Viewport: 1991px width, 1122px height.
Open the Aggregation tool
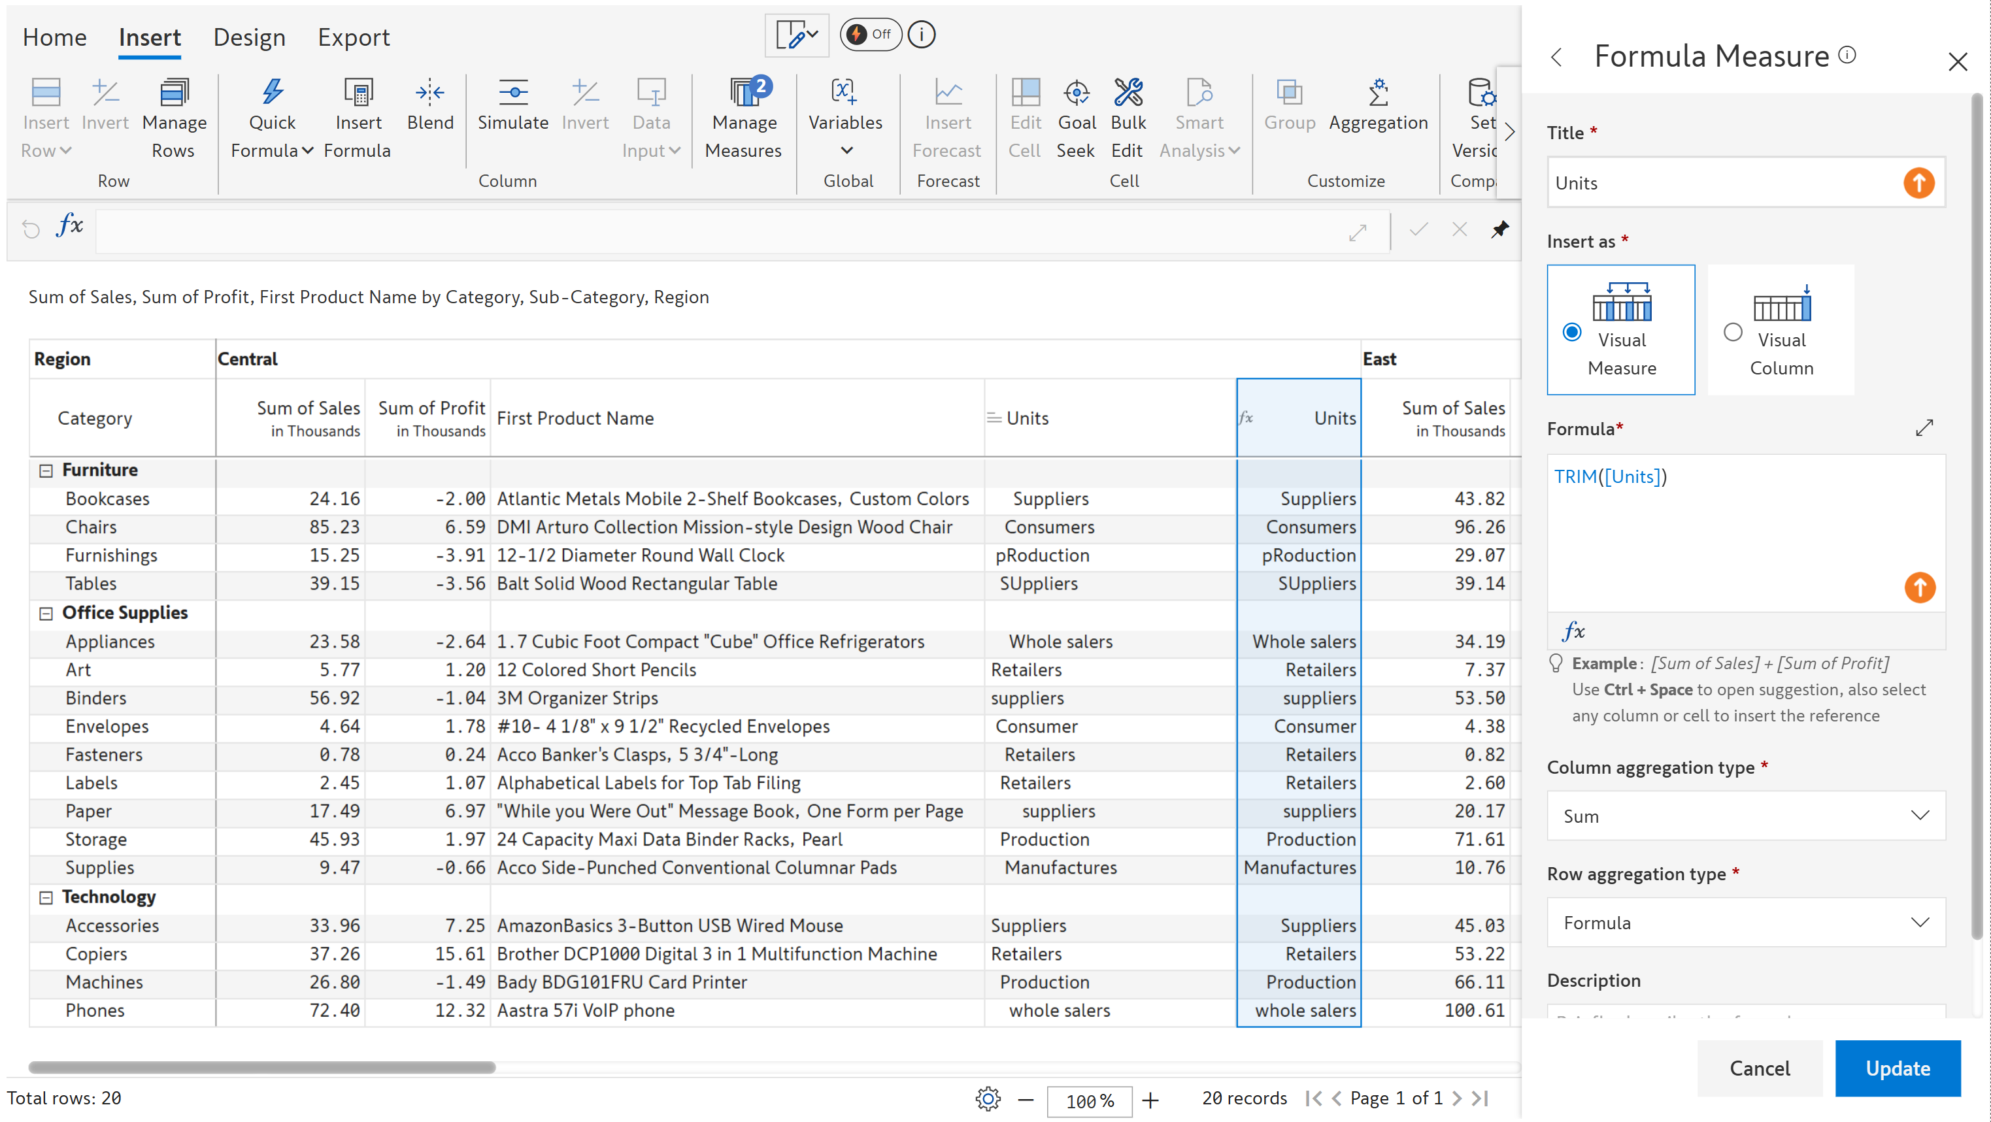[x=1378, y=93]
